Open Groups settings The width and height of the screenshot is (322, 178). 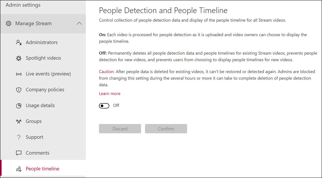point(43,122)
